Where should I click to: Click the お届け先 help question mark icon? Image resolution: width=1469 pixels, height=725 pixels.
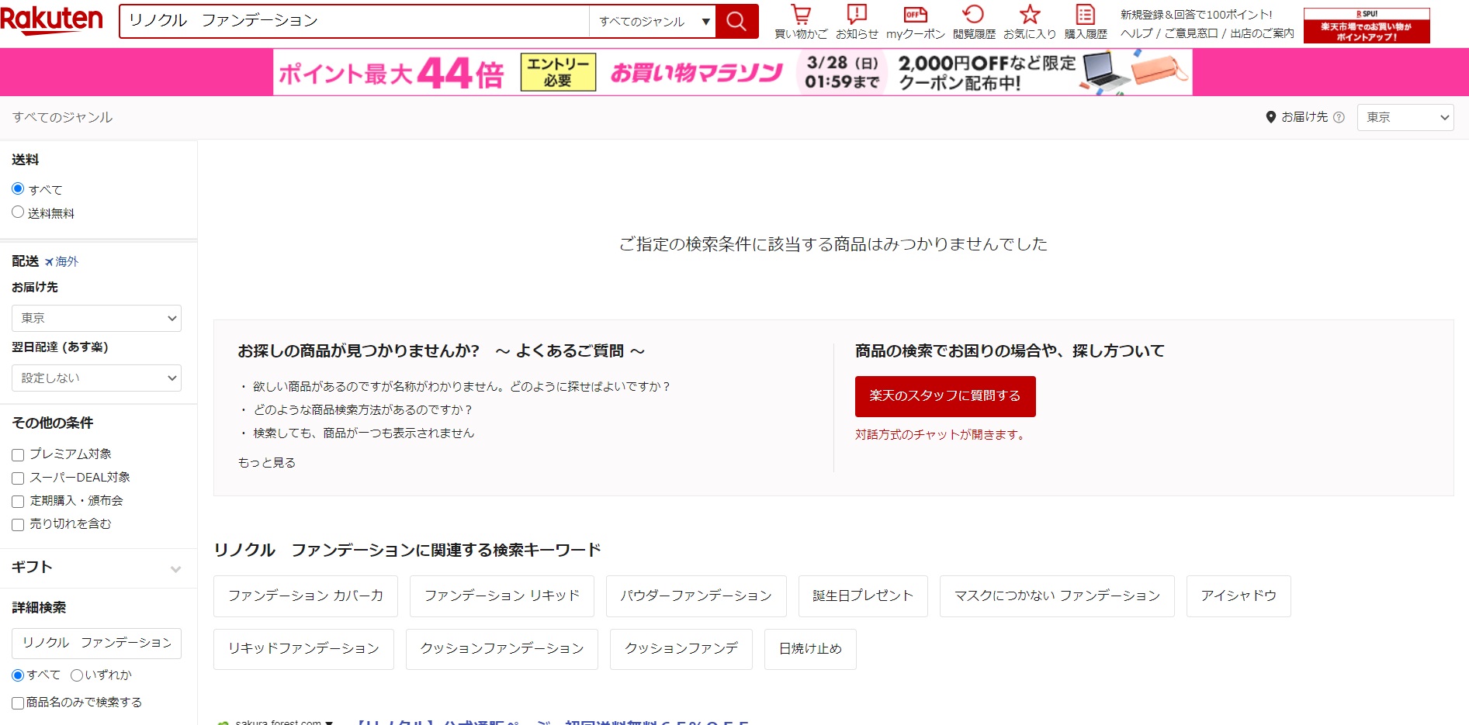click(1339, 117)
